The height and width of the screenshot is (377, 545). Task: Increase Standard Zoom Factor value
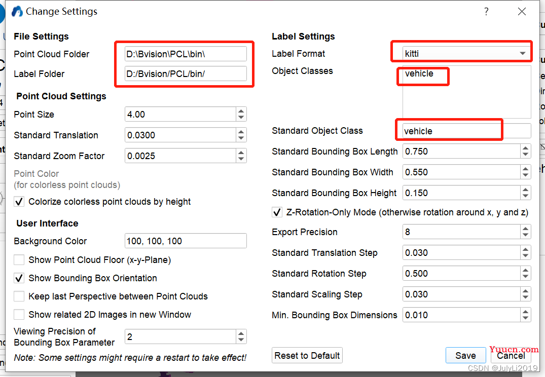[241, 153]
